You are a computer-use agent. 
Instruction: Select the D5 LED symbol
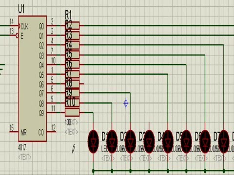click(168, 141)
